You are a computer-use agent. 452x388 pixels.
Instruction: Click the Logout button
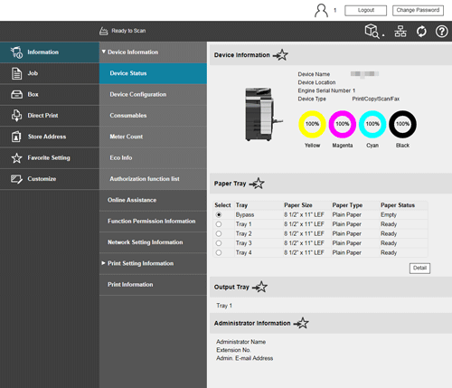[365, 10]
